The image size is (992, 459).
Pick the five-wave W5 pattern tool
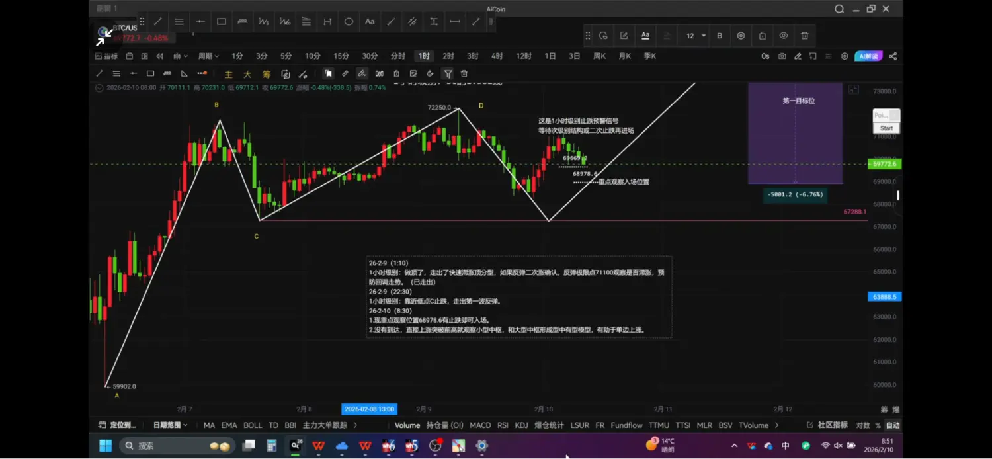pyautogui.click(x=264, y=22)
